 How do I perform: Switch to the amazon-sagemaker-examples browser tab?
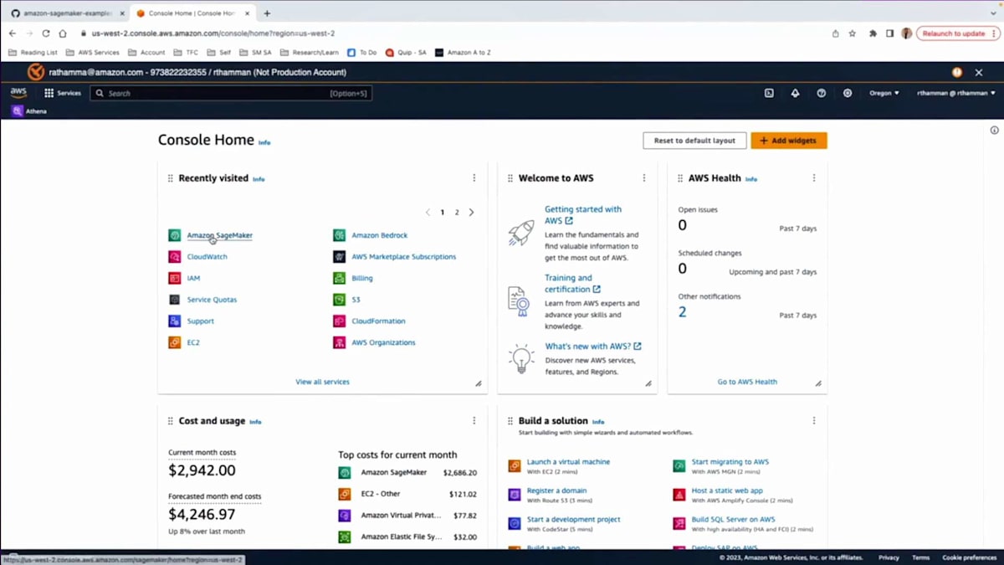tap(66, 13)
